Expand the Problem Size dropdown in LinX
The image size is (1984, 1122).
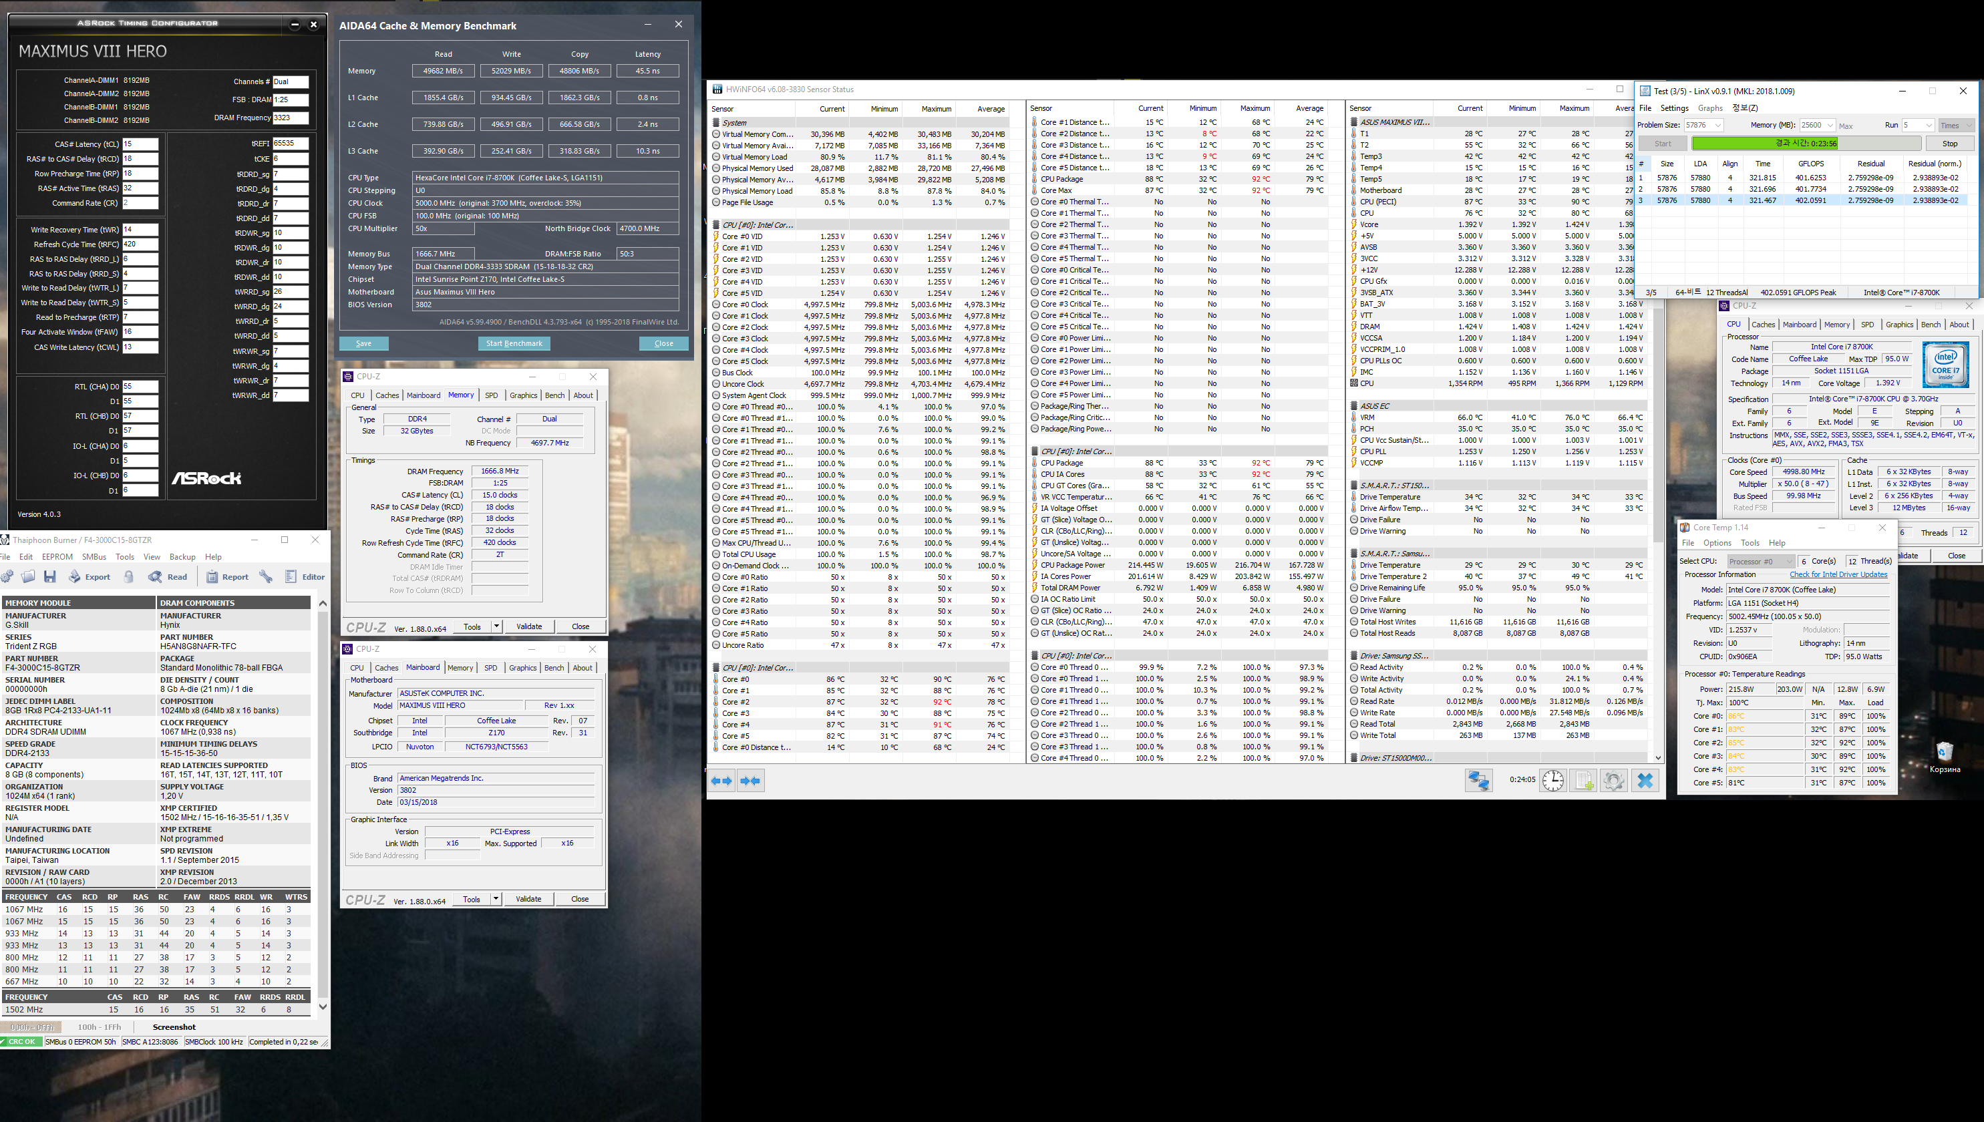coord(1718,125)
